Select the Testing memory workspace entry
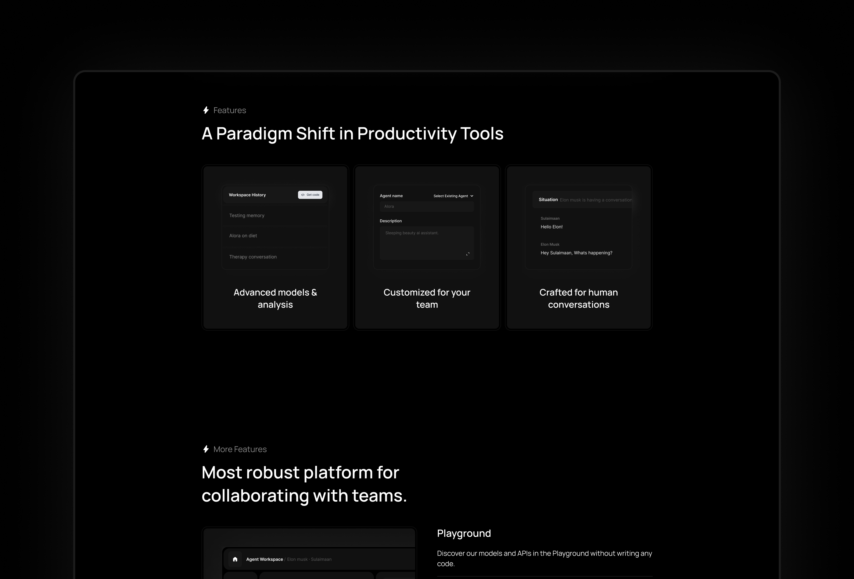The height and width of the screenshot is (579, 854). pos(246,215)
